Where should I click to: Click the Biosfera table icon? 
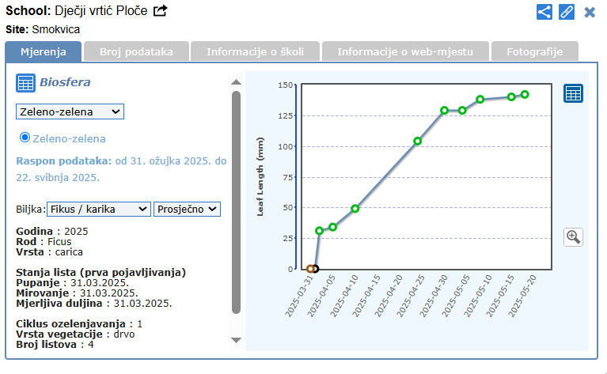[x=25, y=82]
